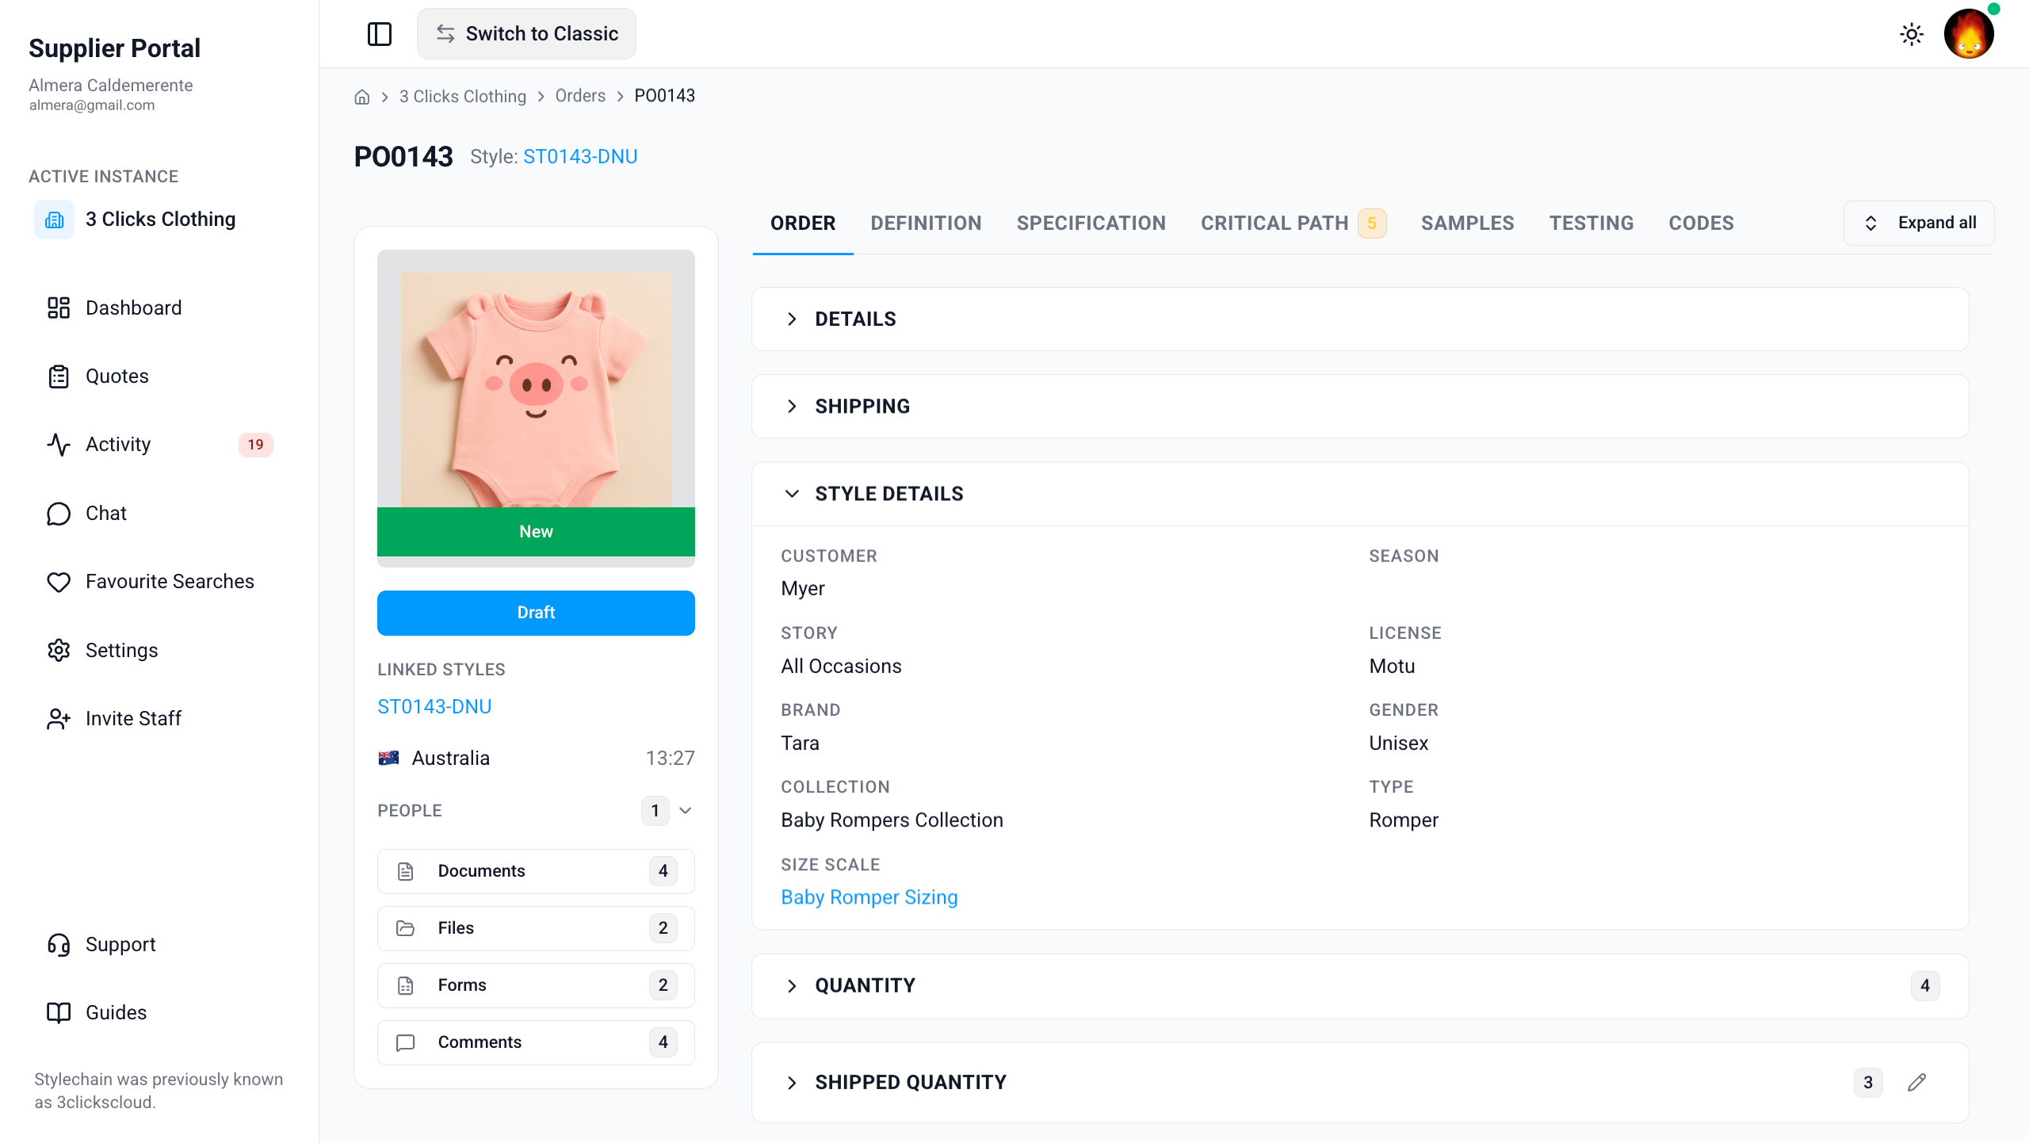Screen dimensions: 2029x1143
Task: Open the user avatar menu
Action: pos(1969,34)
